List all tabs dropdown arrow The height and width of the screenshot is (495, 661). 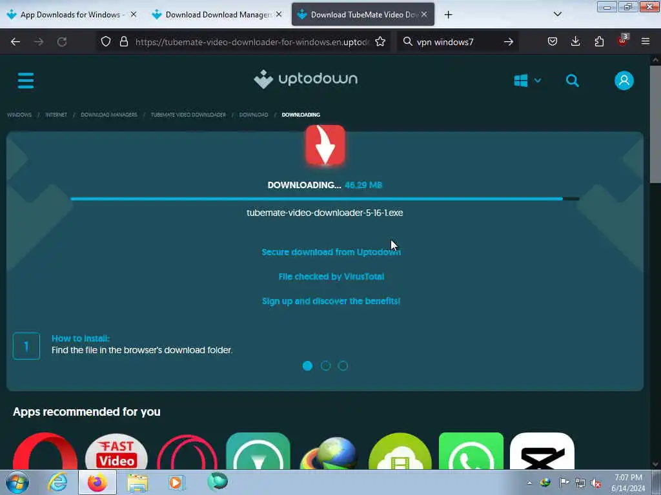point(558,14)
